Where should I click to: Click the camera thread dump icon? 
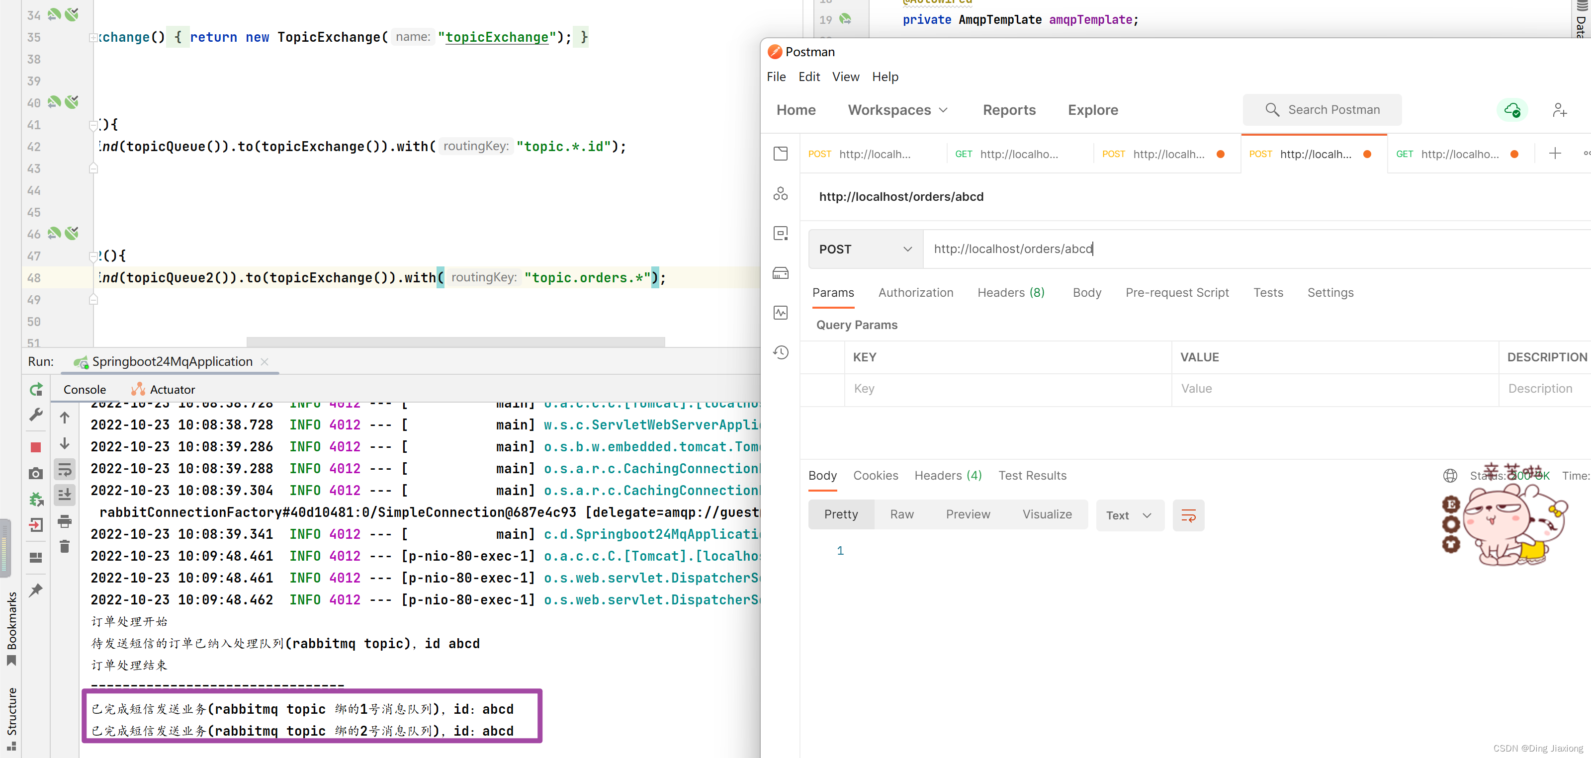36,474
